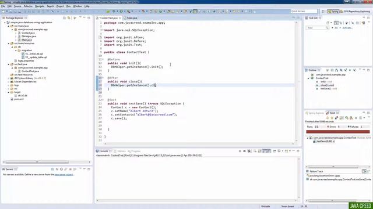
Task: Open the JUnit test run history icon
Action: (361, 118)
